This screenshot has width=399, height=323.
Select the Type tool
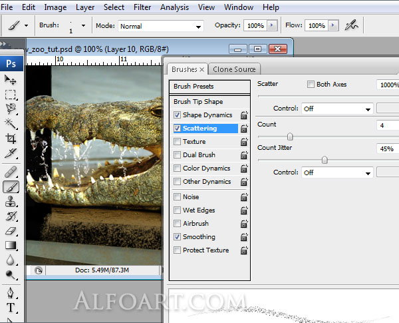11,308
